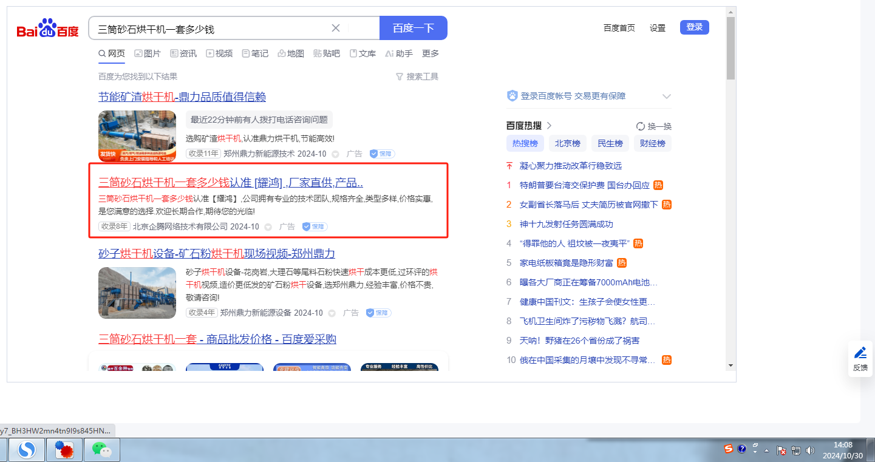Image resolution: width=875 pixels, height=462 pixels.
Task: Click the Sogou input method tray icon
Action: pos(729,449)
